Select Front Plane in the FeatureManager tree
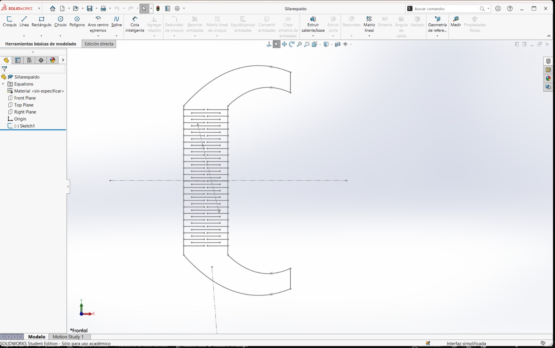Image resolution: width=555 pixels, height=348 pixels. click(24, 98)
